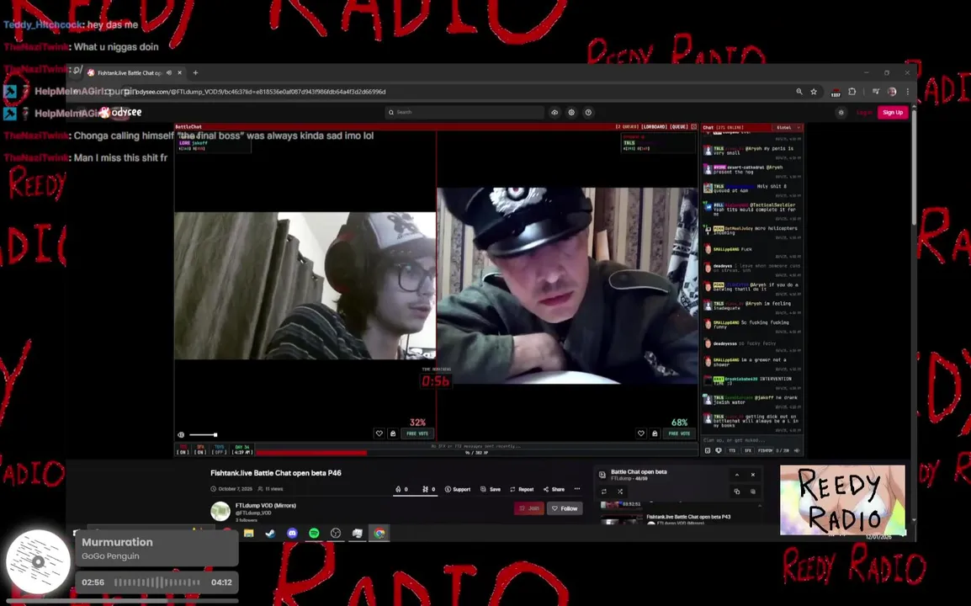Screen dimensions: 971x606
Task: Like the right contestant with heart icon
Action: click(x=641, y=433)
